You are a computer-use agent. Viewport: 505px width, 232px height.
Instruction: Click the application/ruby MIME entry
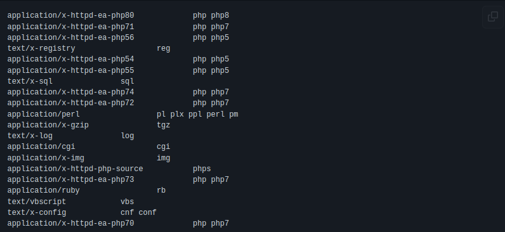point(44,191)
